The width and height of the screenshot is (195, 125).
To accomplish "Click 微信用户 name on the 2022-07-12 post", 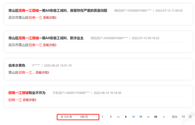I will [133, 10].
